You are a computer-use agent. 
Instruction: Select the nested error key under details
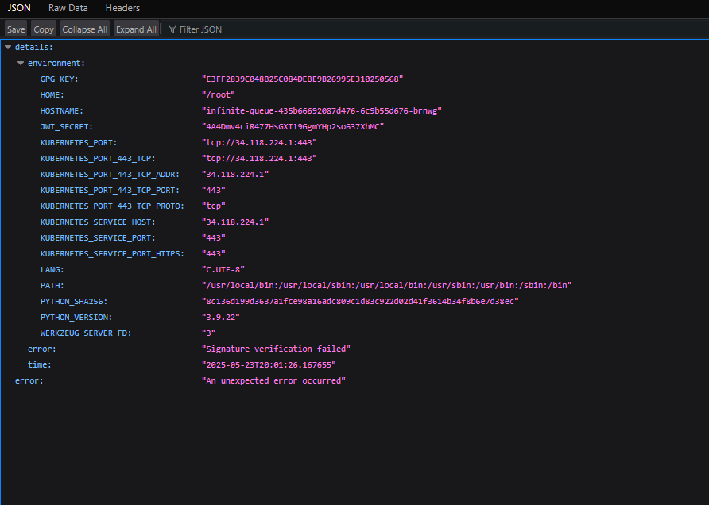pyautogui.click(x=42, y=349)
